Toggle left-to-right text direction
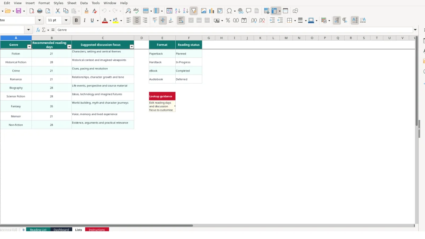 pyautogui.click(x=337, y=21)
